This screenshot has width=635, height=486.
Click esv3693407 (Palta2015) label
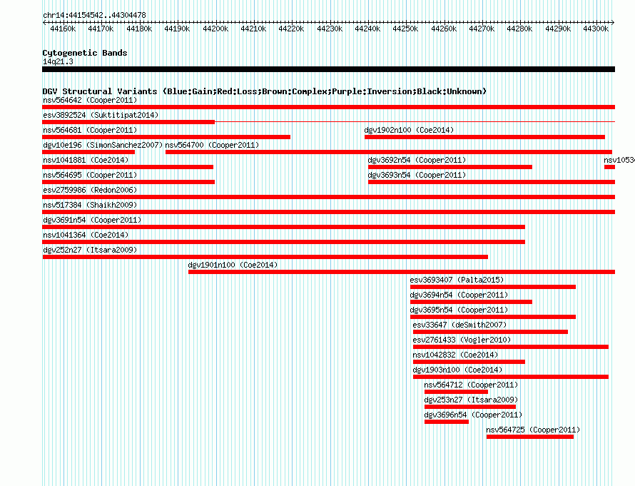[457, 280]
